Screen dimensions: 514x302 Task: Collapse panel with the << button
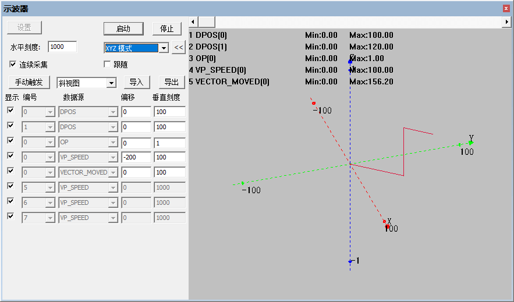pos(179,48)
